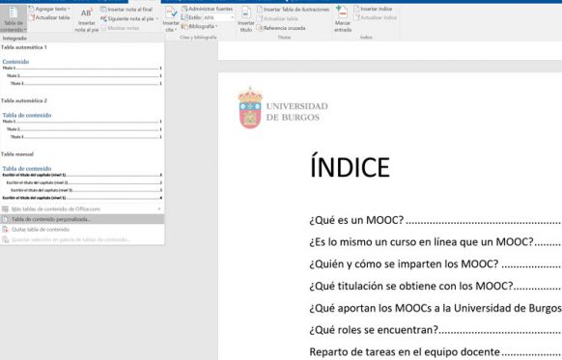The height and width of the screenshot is (360, 562).
Task: Open Administrar fuentes
Action: pos(208,9)
